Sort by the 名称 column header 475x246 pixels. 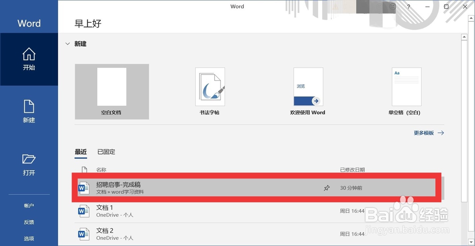[101, 170]
